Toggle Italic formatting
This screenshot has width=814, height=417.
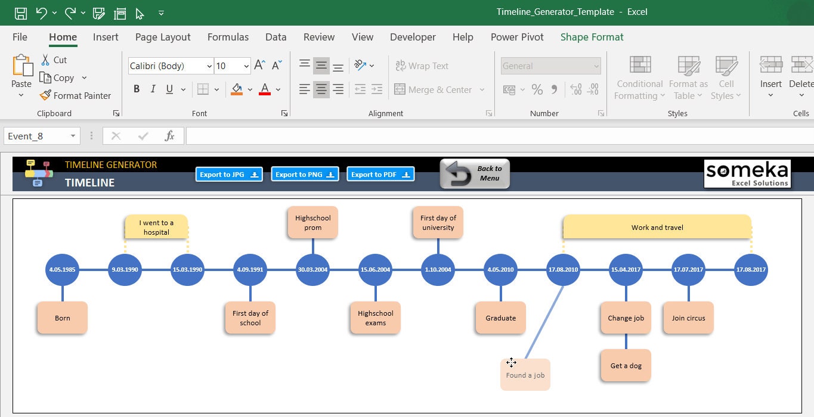[x=153, y=89]
